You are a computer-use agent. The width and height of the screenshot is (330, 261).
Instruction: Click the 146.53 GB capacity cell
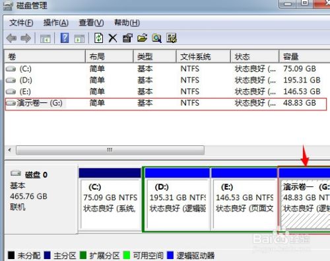(x=302, y=91)
